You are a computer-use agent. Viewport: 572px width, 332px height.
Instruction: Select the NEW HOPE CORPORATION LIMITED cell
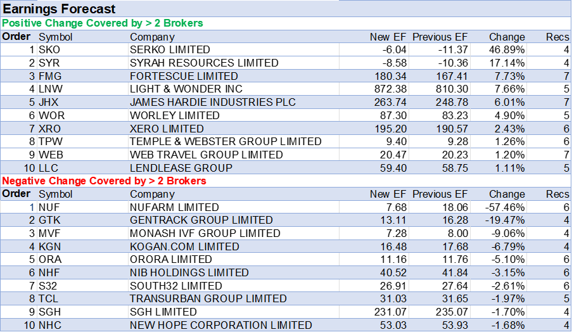click(x=220, y=325)
